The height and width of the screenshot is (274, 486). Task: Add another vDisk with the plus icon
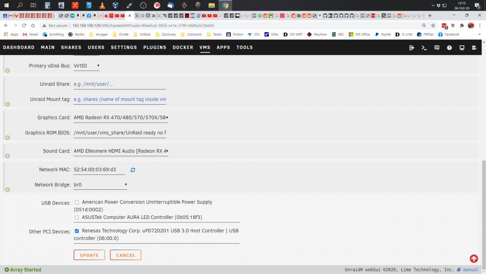pos(7,71)
